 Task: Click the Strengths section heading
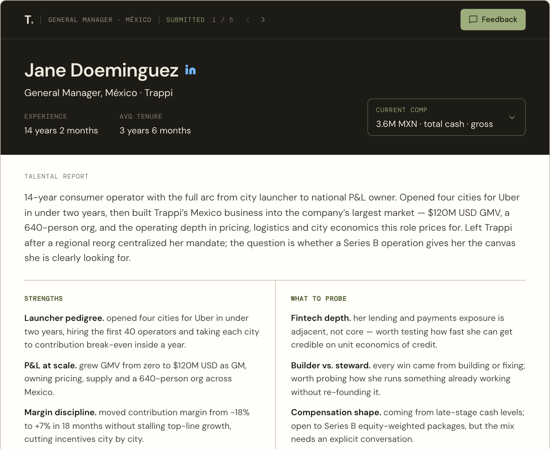coord(44,299)
